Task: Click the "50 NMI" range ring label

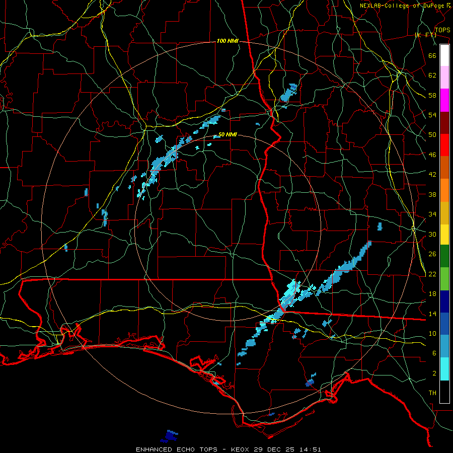Action: pos(228,134)
